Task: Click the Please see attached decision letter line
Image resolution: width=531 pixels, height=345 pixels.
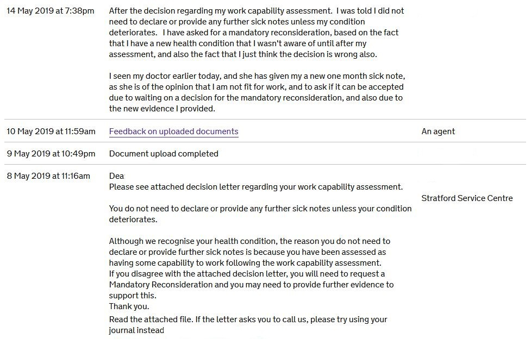Action: 255,187
